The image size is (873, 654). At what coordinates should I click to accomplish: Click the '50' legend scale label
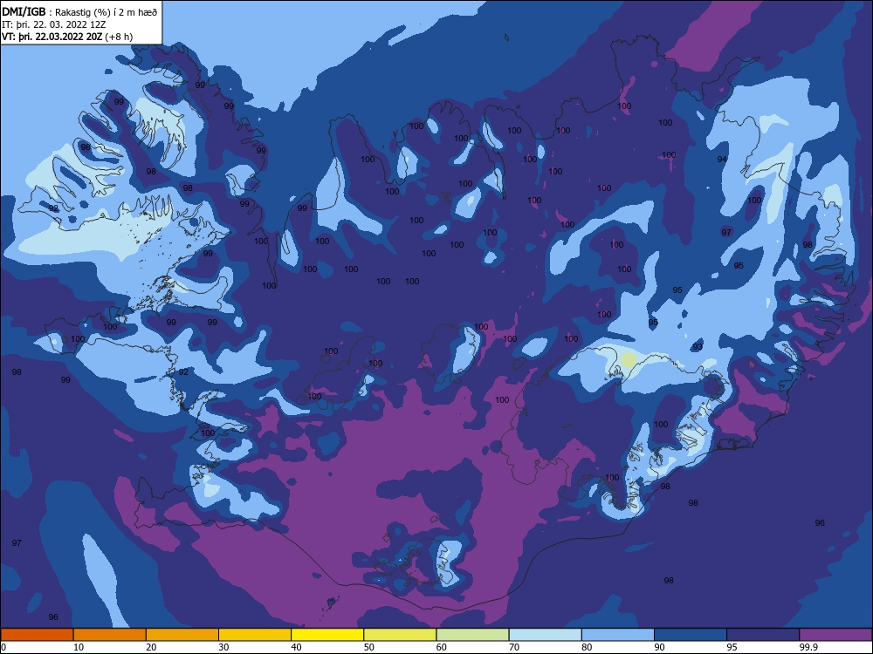tap(369, 647)
